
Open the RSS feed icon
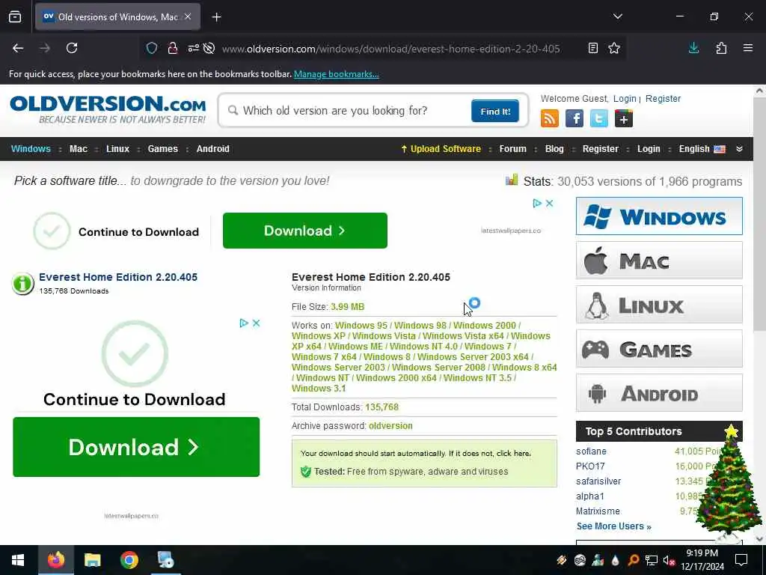point(550,118)
